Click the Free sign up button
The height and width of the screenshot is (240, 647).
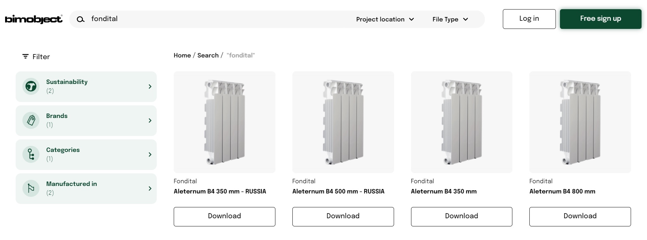pyautogui.click(x=600, y=19)
